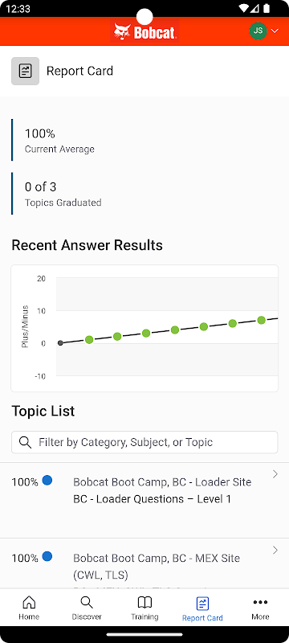Switch to the Training tab

point(144,608)
